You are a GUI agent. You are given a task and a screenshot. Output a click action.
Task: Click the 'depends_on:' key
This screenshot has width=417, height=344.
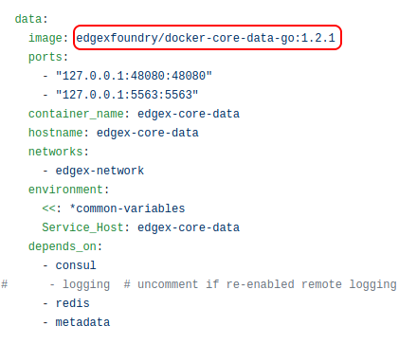(65, 246)
